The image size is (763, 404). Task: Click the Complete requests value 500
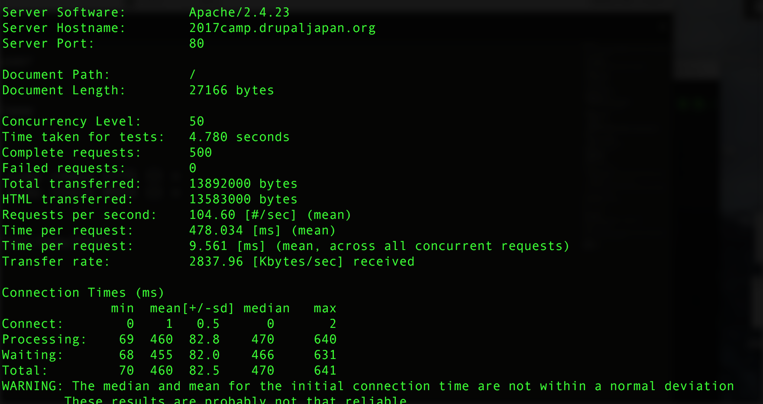point(200,153)
